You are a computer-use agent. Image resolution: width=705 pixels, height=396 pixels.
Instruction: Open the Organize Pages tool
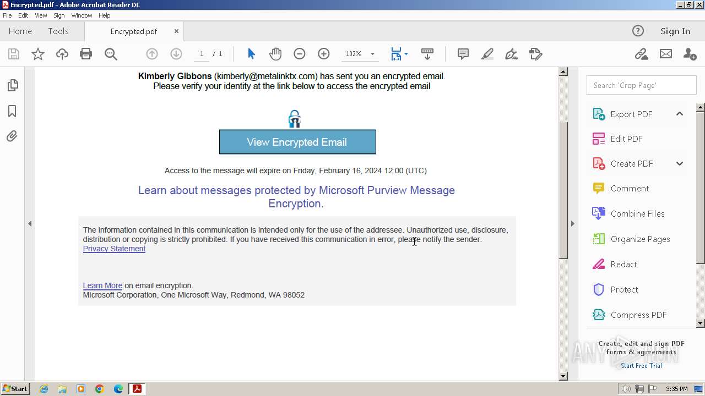point(631,239)
